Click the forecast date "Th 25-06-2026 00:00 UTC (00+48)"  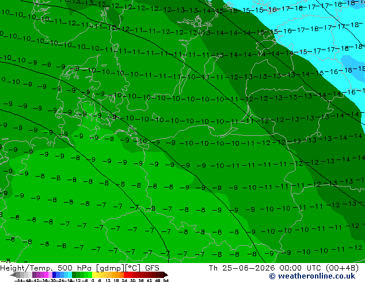[x=284, y=268]
